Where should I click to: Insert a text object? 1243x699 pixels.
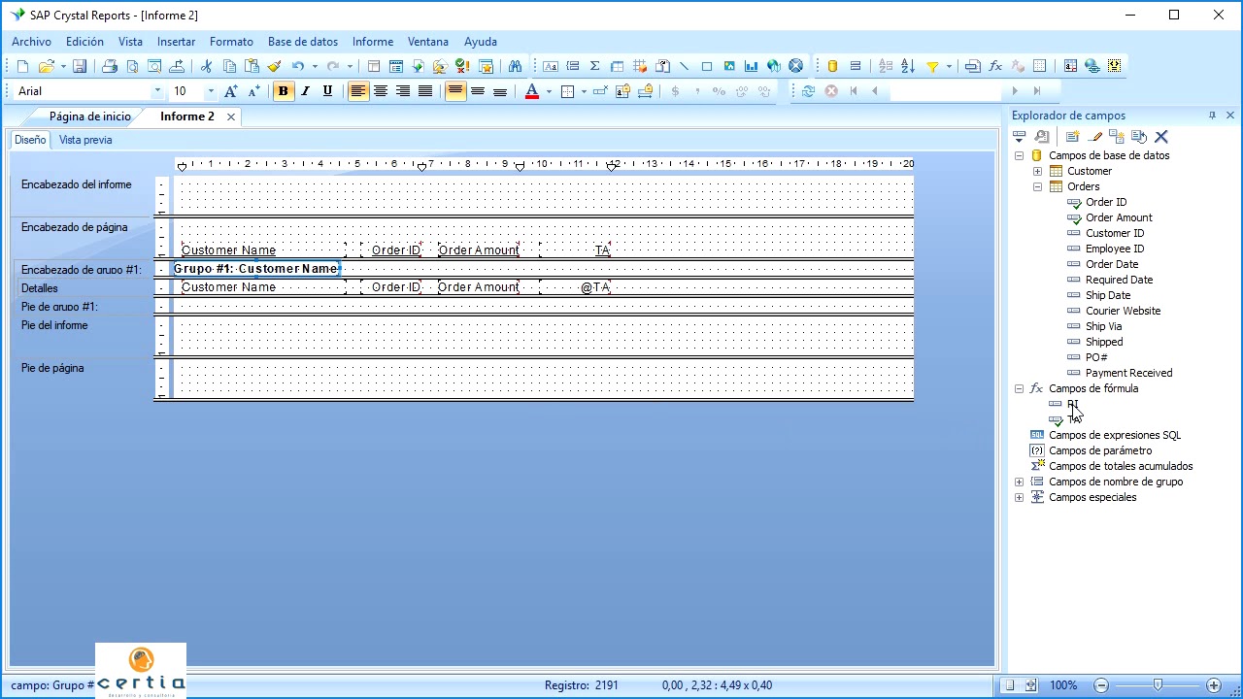coord(551,66)
